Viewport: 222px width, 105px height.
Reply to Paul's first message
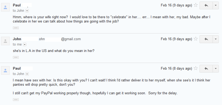pos(206,5)
